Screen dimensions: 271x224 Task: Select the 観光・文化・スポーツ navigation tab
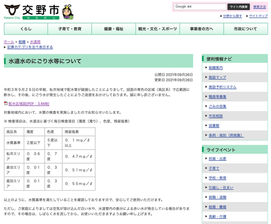pos(158,29)
